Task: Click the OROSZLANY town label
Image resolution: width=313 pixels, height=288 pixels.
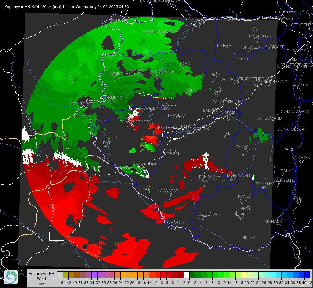Action: 254,47
